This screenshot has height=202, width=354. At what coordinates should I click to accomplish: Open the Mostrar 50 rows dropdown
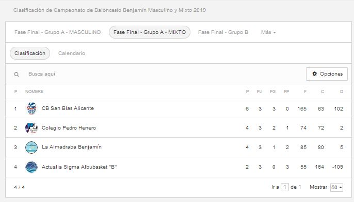click(x=336, y=187)
